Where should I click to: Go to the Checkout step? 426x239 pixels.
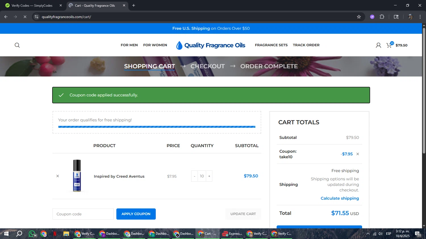(208, 66)
